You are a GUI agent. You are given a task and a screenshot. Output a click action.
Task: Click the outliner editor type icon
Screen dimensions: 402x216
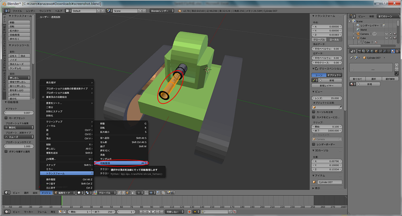352,16
